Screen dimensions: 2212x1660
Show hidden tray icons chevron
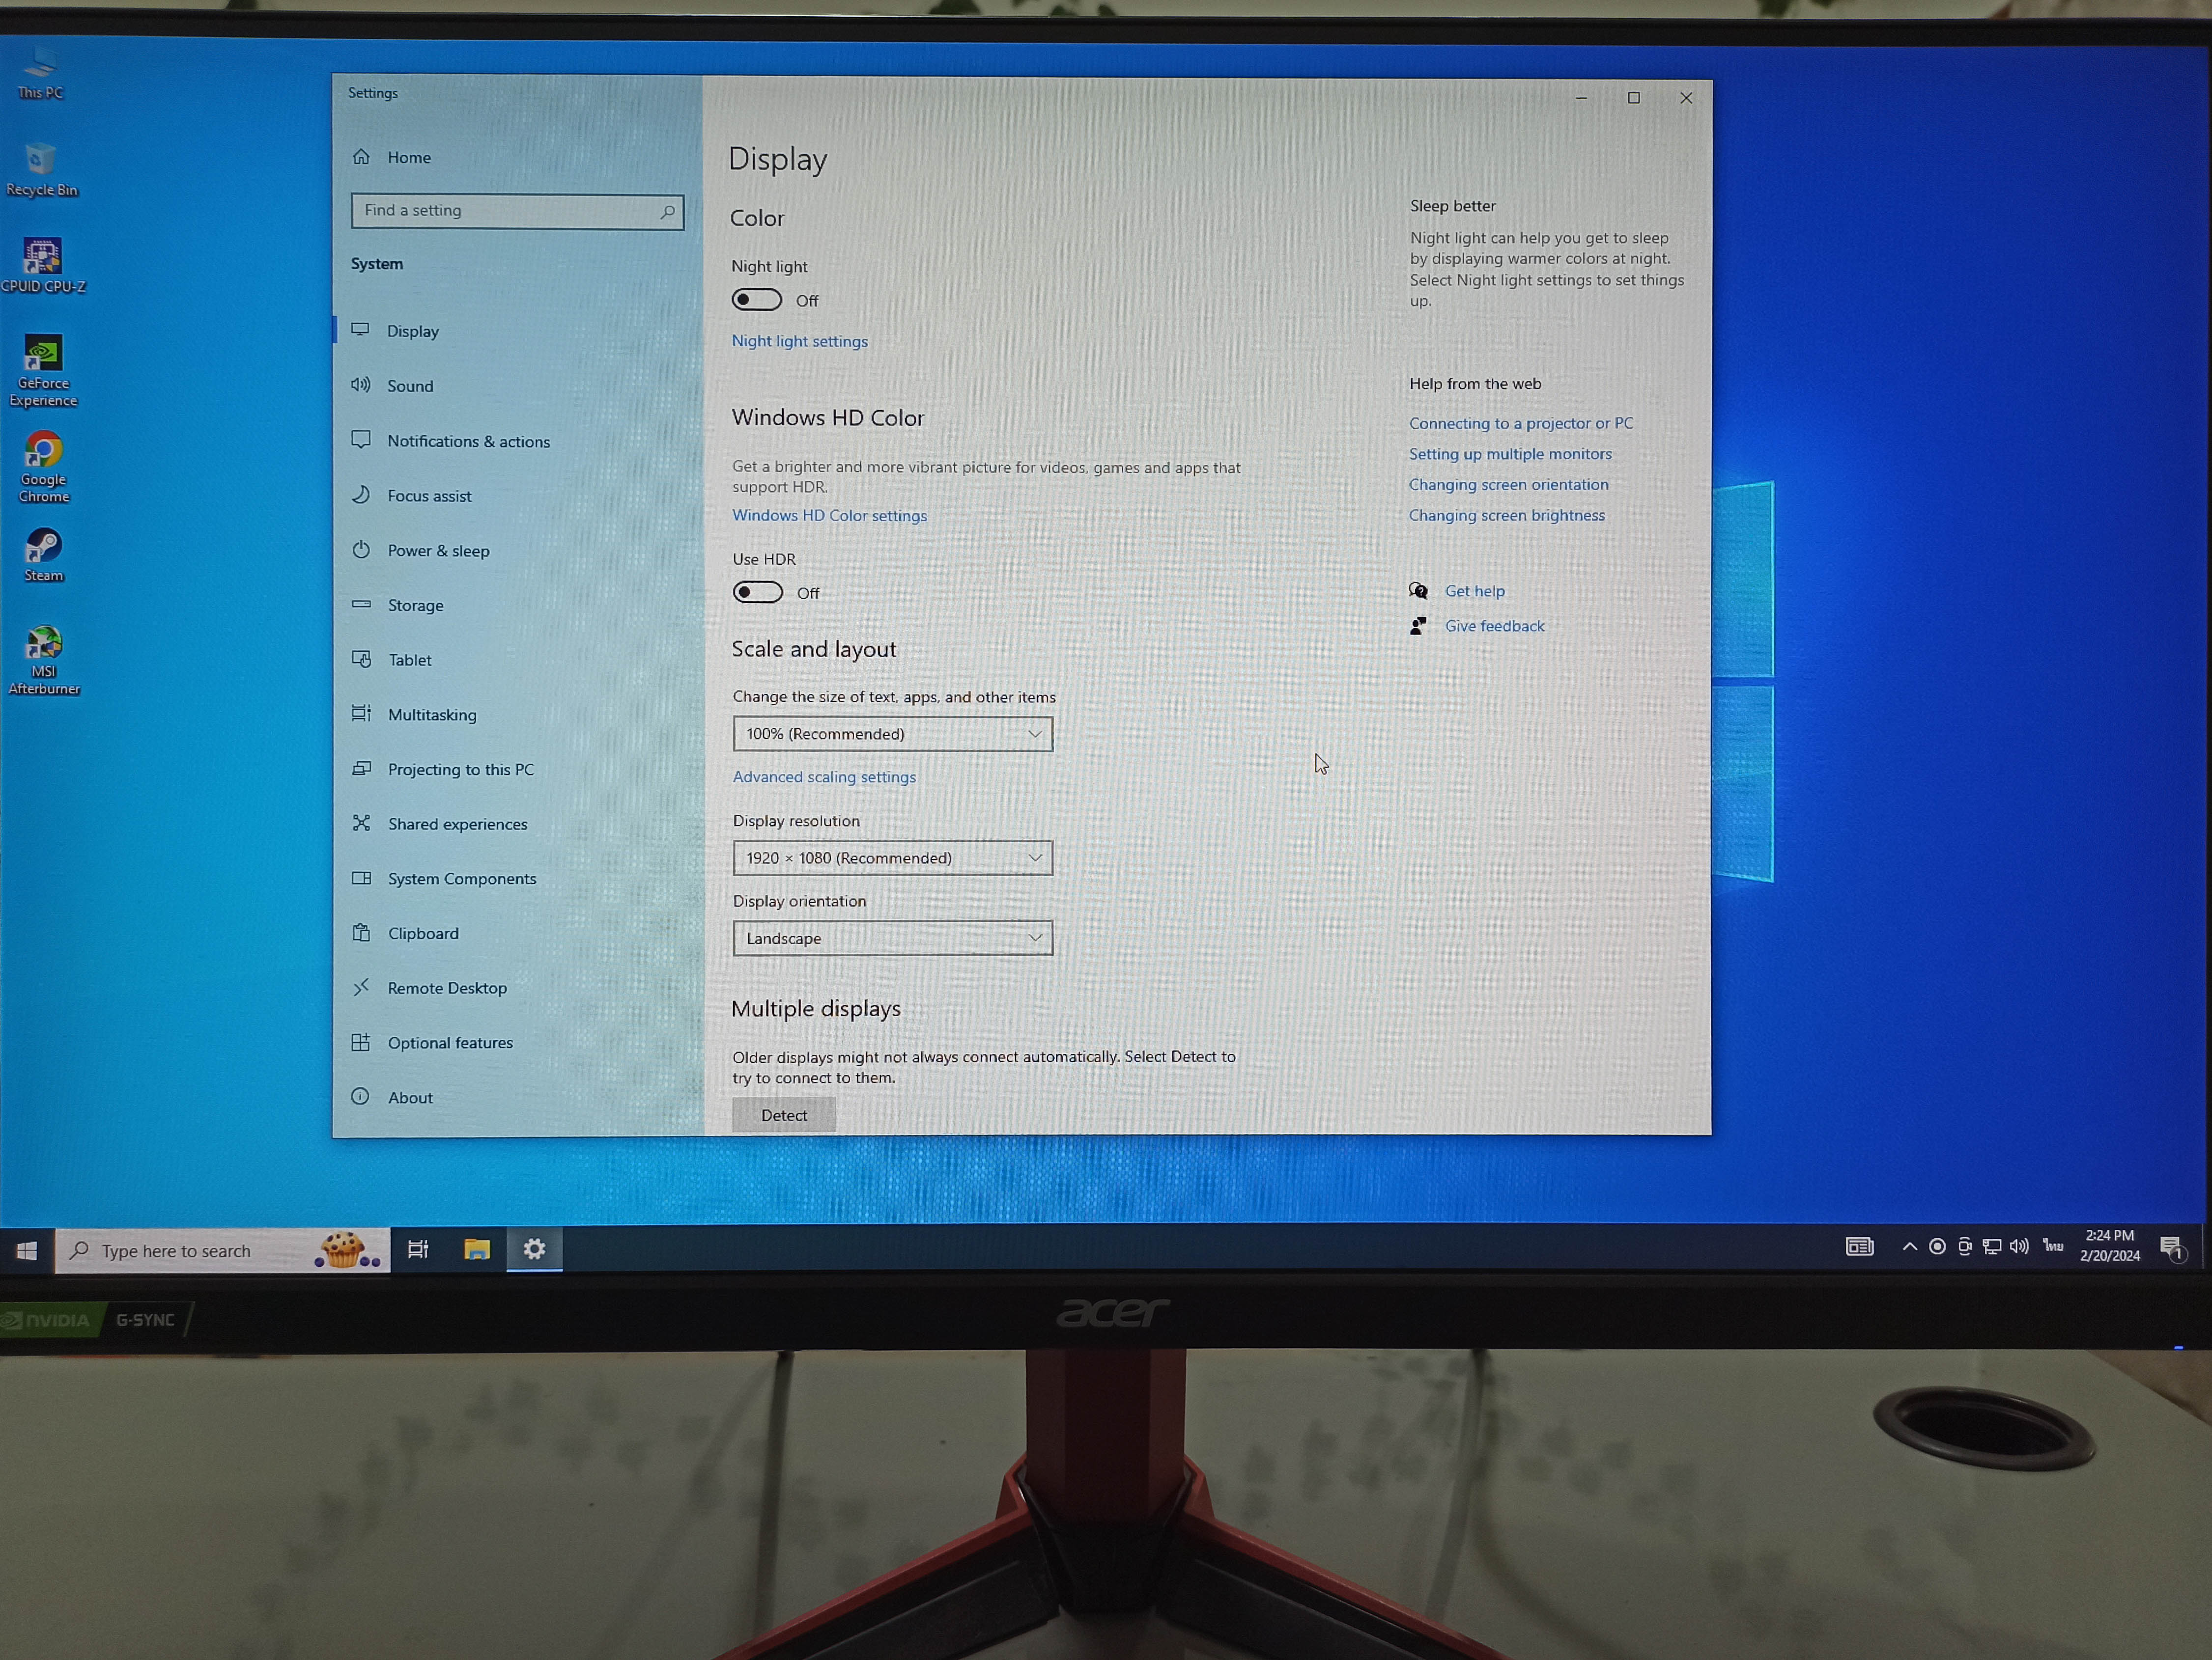(1909, 1246)
